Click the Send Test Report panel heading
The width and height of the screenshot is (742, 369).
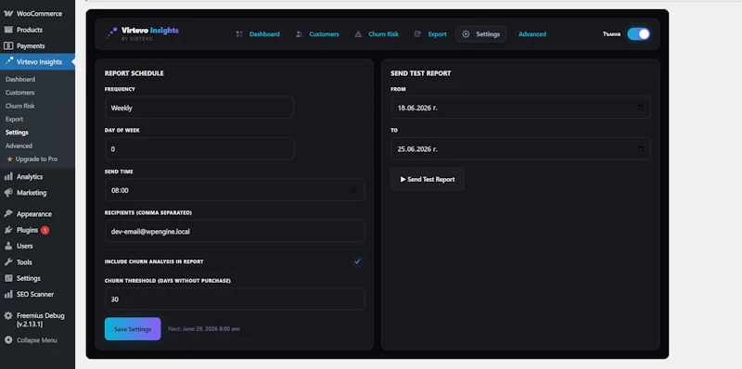click(x=421, y=73)
